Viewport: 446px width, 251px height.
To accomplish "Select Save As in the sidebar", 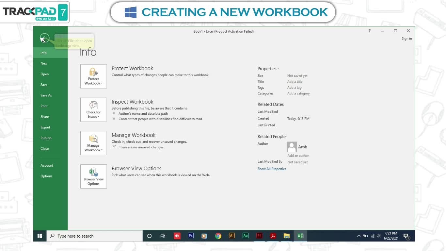I will [x=50, y=95].
